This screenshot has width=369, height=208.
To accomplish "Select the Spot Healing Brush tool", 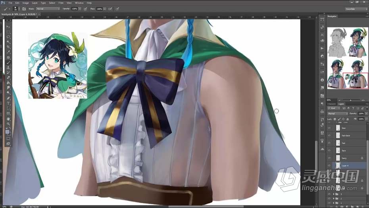I will (x=8, y=58).
